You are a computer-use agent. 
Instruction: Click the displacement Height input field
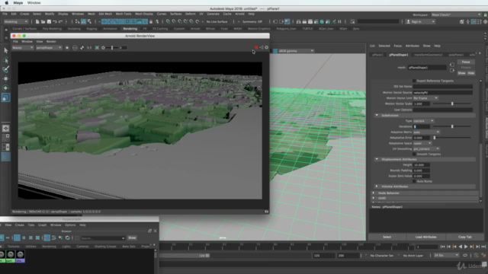tap(422, 165)
